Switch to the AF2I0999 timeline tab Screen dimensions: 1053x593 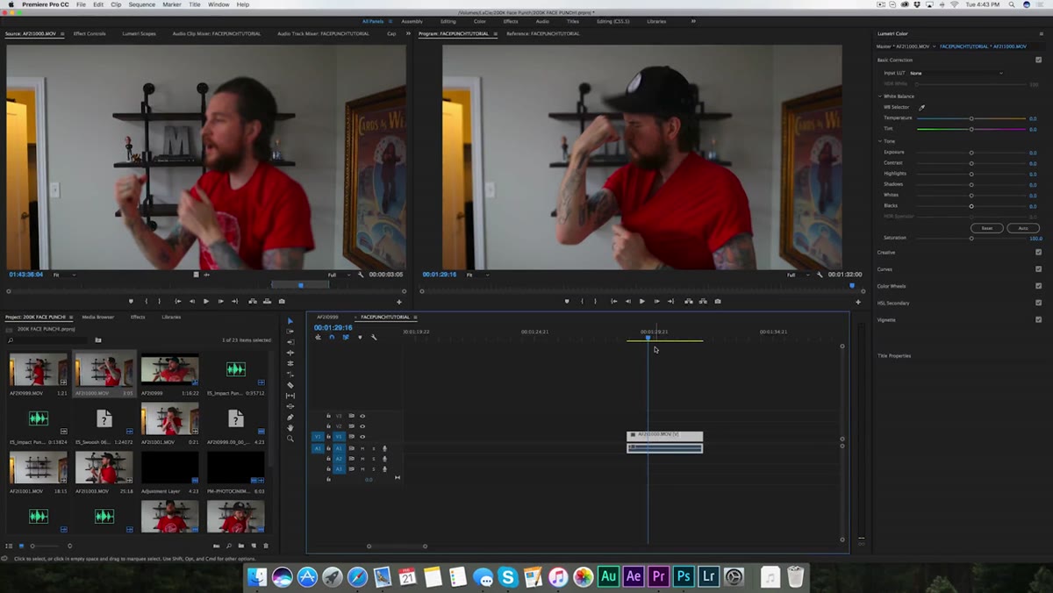pyautogui.click(x=327, y=317)
